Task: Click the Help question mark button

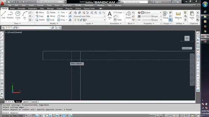Action: click(x=178, y=2)
